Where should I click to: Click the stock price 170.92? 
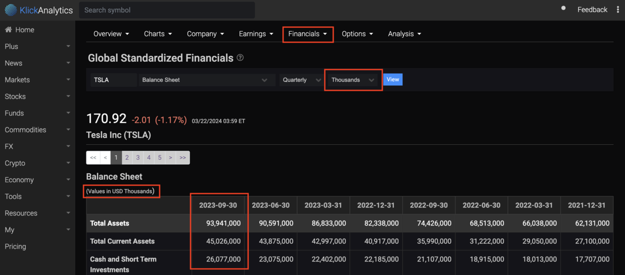coord(107,119)
